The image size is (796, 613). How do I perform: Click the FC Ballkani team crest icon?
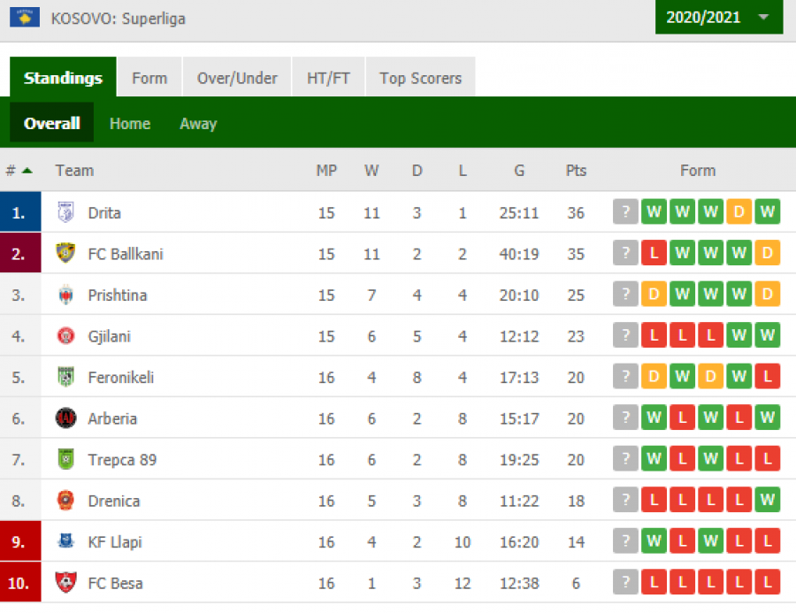coord(65,253)
